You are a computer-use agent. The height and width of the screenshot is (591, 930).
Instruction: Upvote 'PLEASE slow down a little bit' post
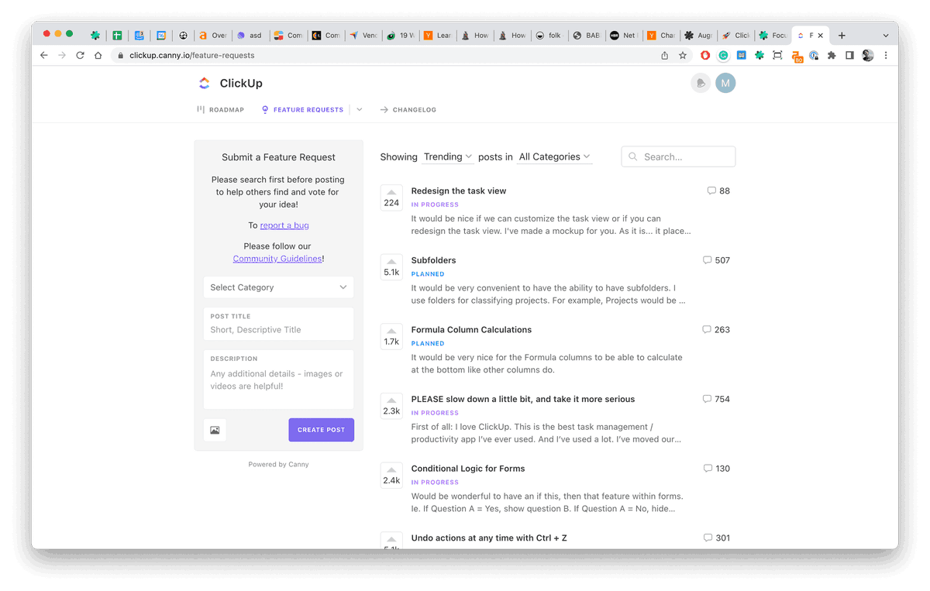(391, 406)
